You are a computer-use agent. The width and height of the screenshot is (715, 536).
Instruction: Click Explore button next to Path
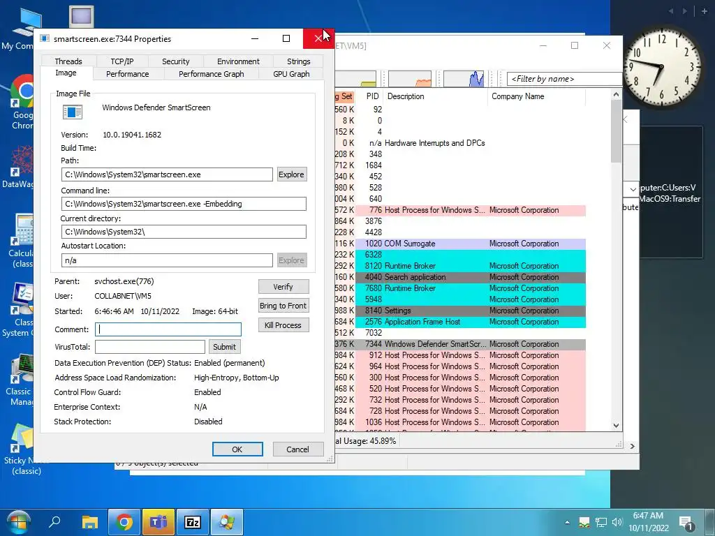pyautogui.click(x=291, y=174)
